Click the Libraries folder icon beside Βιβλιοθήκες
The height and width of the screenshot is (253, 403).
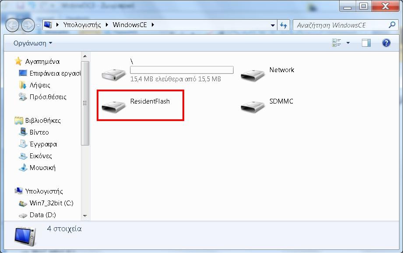tap(18, 120)
